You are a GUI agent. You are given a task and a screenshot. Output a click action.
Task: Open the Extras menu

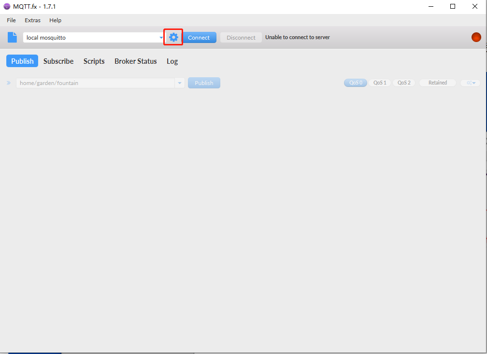click(33, 20)
